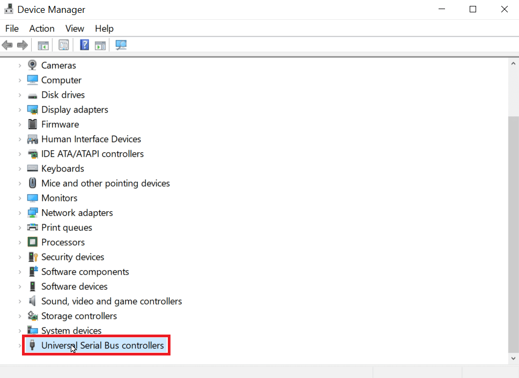Expand the Cameras category
This screenshot has height=378, width=519.
(x=20, y=65)
